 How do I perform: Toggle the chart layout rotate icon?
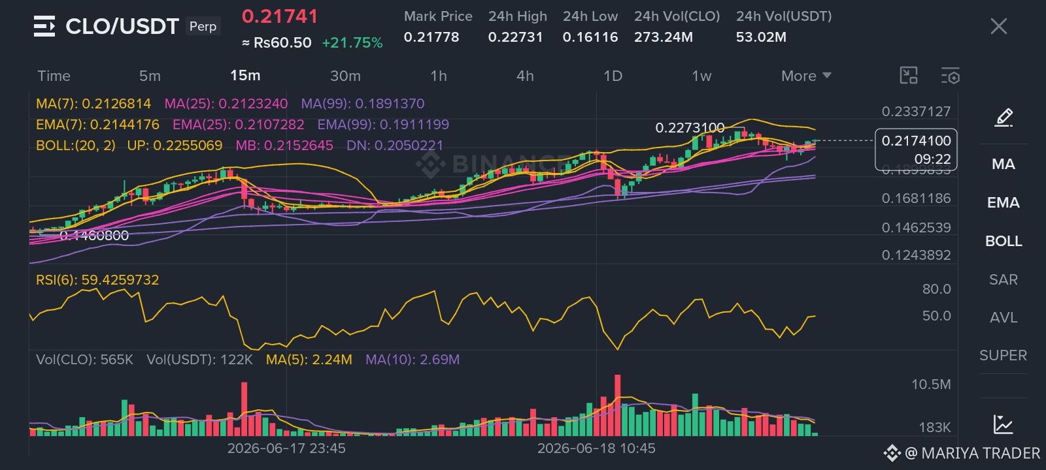(x=909, y=76)
